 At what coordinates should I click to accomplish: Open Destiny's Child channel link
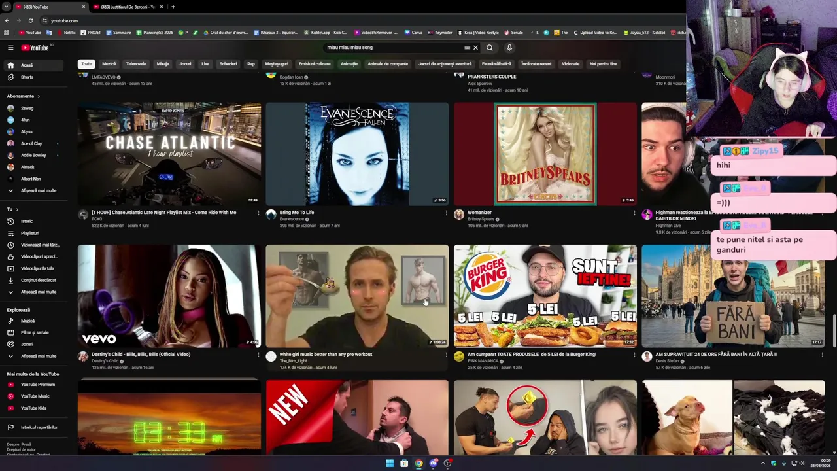105,361
